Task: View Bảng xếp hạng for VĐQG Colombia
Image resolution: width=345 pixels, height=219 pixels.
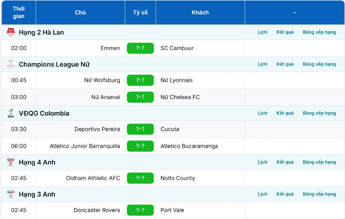Action: (319, 113)
